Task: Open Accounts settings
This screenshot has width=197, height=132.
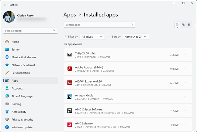Action: click(x=30, y=88)
